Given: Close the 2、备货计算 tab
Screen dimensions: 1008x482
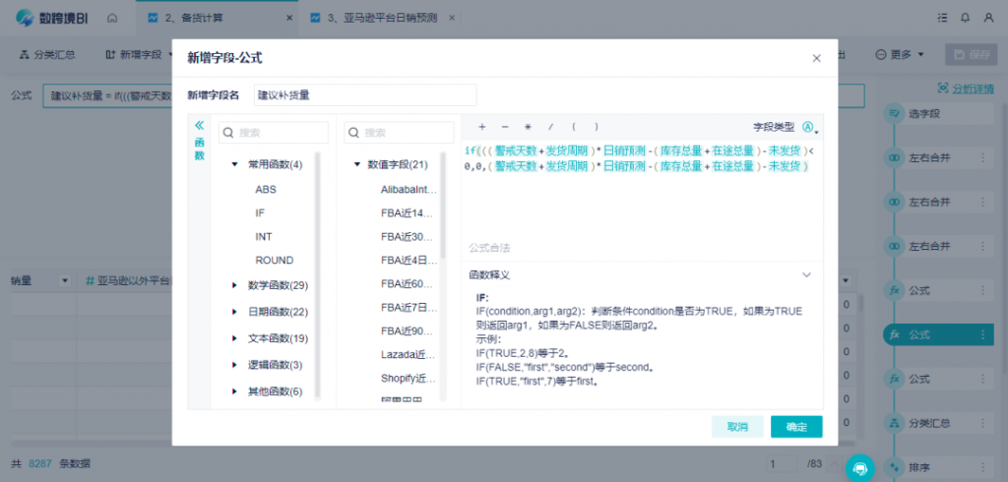Looking at the screenshot, I should [x=289, y=18].
